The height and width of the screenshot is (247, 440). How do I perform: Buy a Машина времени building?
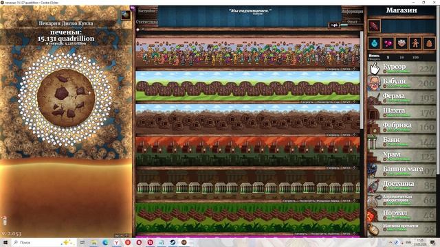[x=401, y=229]
